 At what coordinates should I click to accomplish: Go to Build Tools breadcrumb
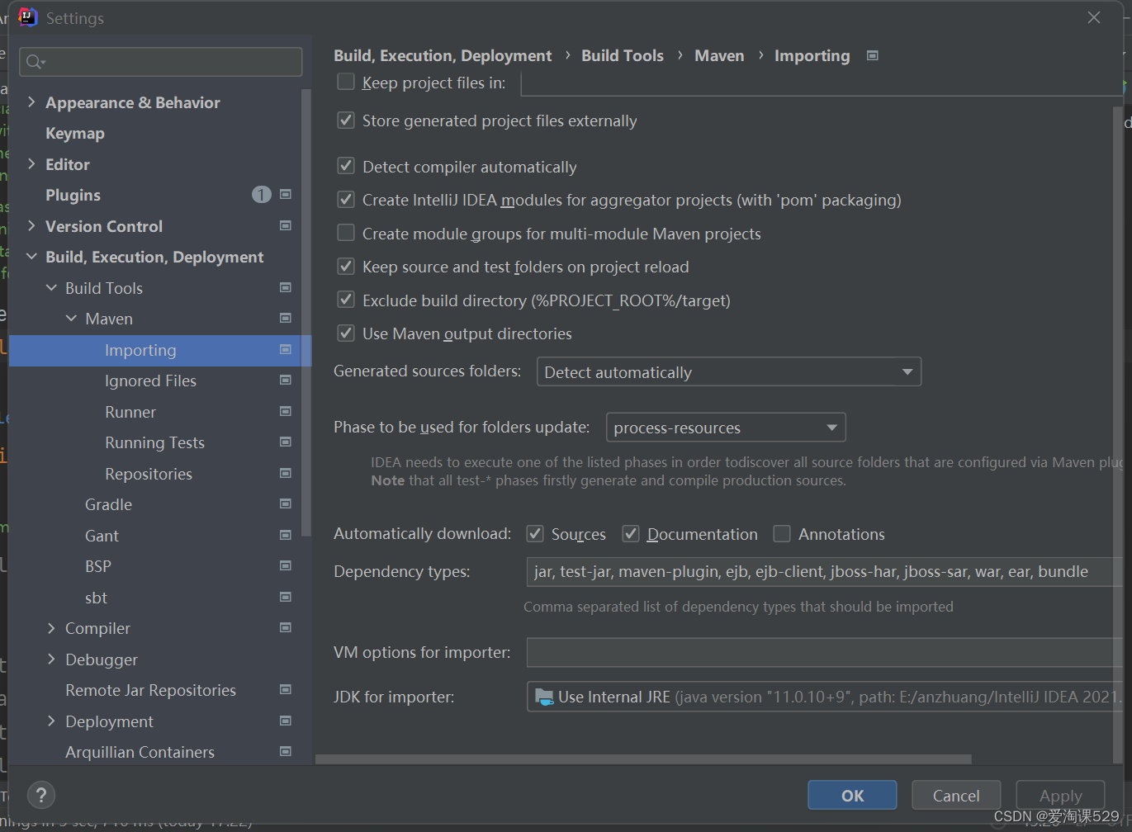(x=623, y=55)
